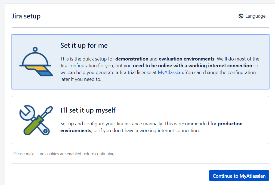Image resolution: width=275 pixels, height=185 pixels.
Task: Click the cookies reminder text
Action: coord(64,154)
